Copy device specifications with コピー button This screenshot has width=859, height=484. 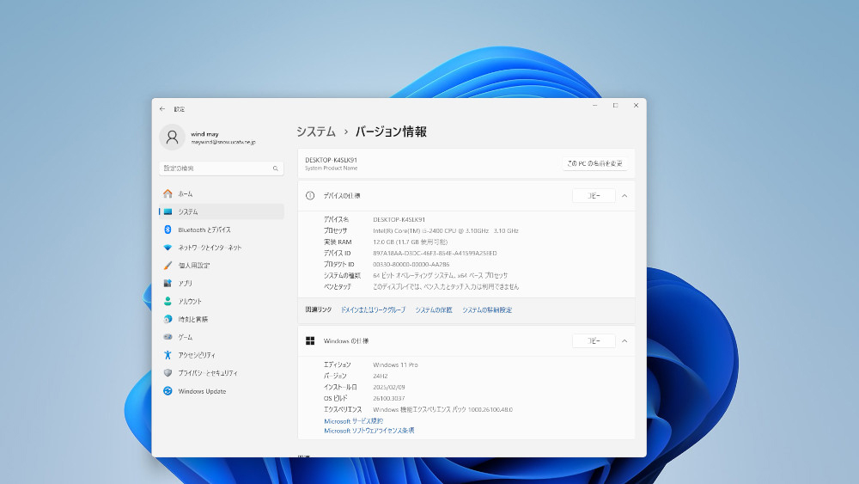(594, 196)
